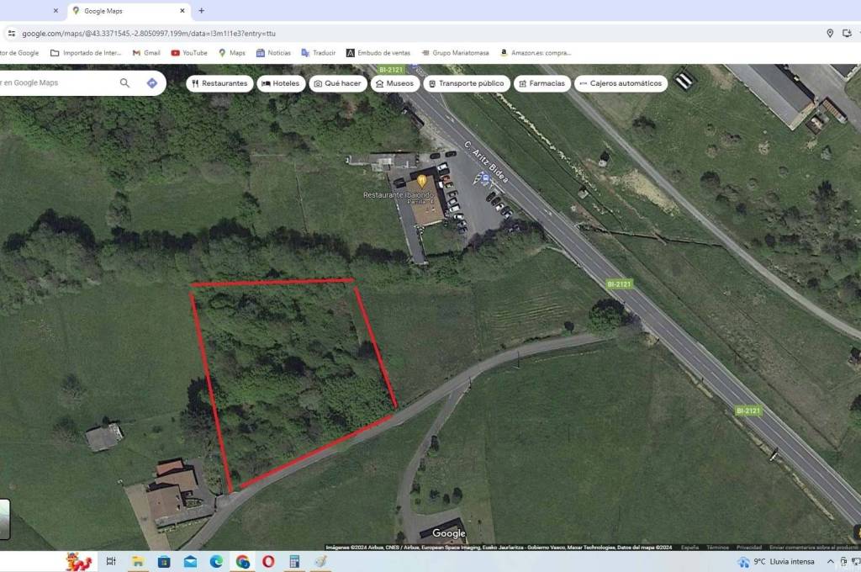Open directions with the blue arrow icon
The width and height of the screenshot is (861, 572).
pyautogui.click(x=151, y=83)
